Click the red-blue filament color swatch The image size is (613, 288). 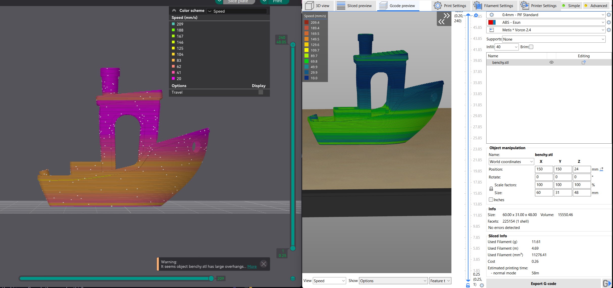492,22
